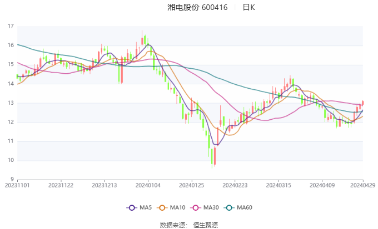Click the teal MA60 legend circle marker
This screenshot has height=229, width=378.
(x=229, y=208)
